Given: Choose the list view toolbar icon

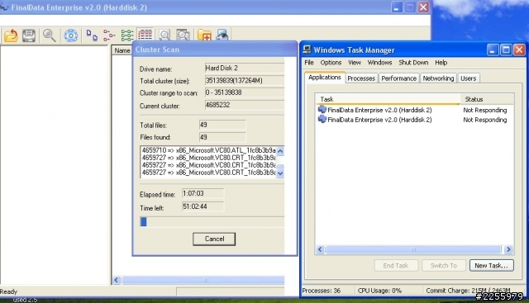Looking at the screenshot, I should 126,35.
